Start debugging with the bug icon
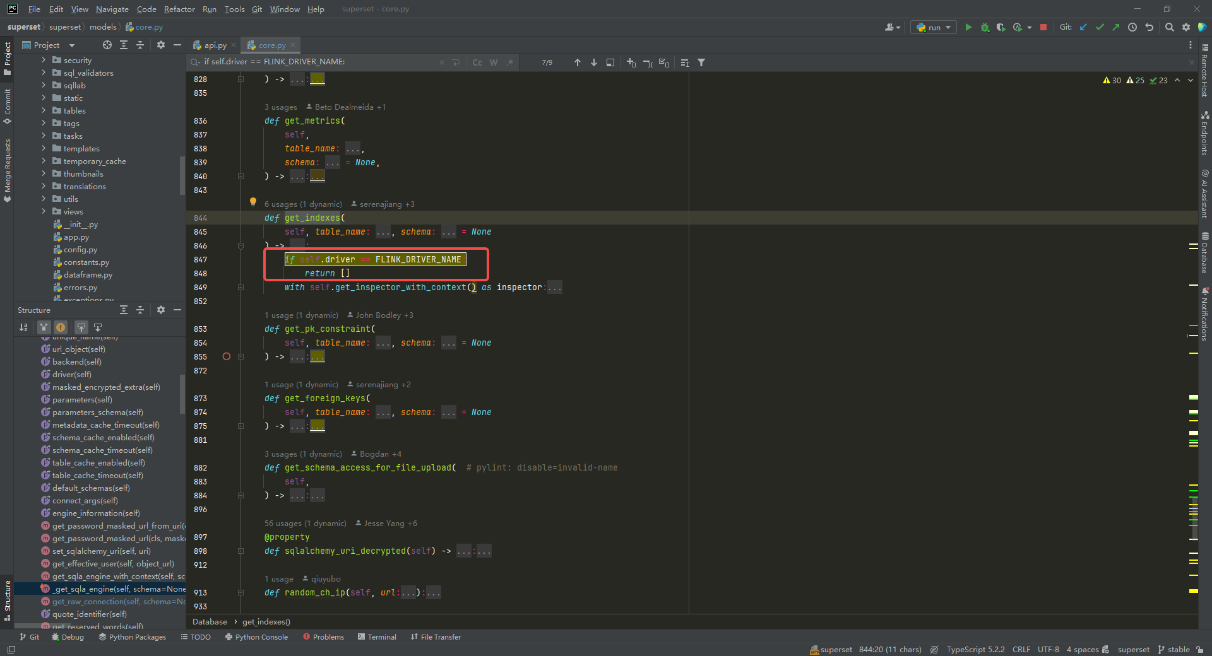Viewport: 1212px width, 656px height. 985,27
